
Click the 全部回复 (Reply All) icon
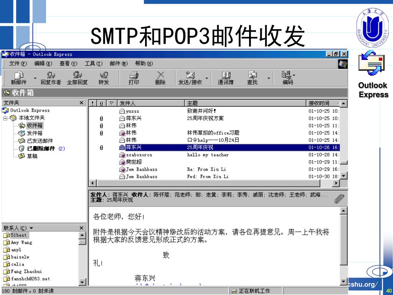77,78
